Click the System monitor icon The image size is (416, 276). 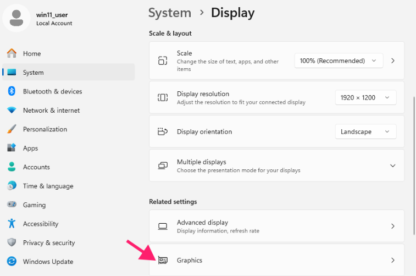(x=12, y=72)
